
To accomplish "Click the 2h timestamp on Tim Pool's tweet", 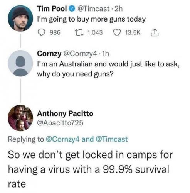I will point(118,9).
